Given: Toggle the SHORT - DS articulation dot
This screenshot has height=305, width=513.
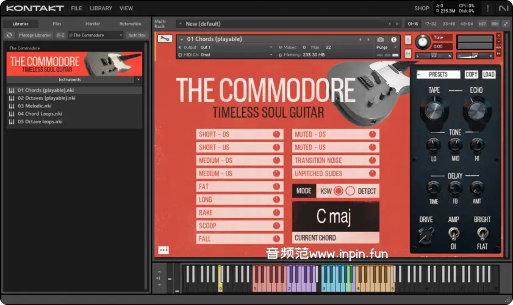Looking at the screenshot, I should 276,134.
